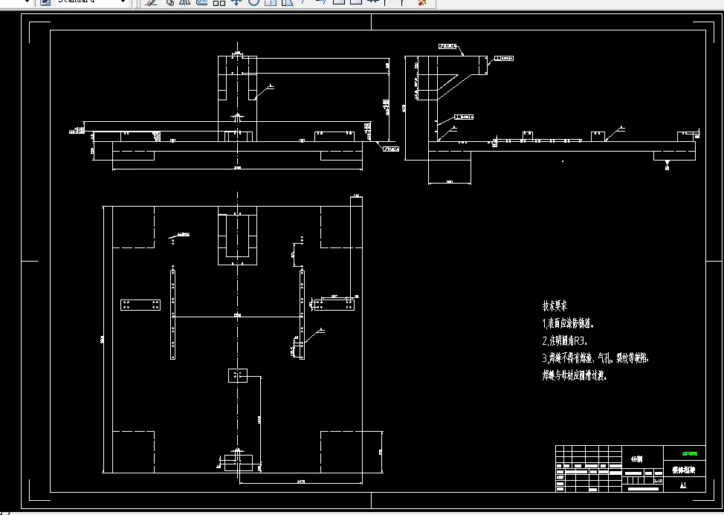Viewport: 724px width, 515px height.
Task: Click the 技术要求 heading text
Action: pos(555,305)
